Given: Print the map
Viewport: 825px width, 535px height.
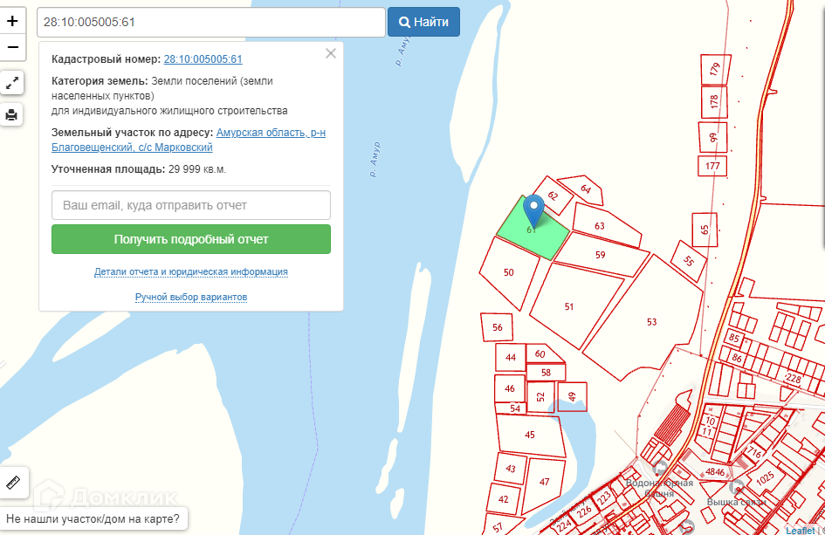Looking at the screenshot, I should tap(12, 114).
